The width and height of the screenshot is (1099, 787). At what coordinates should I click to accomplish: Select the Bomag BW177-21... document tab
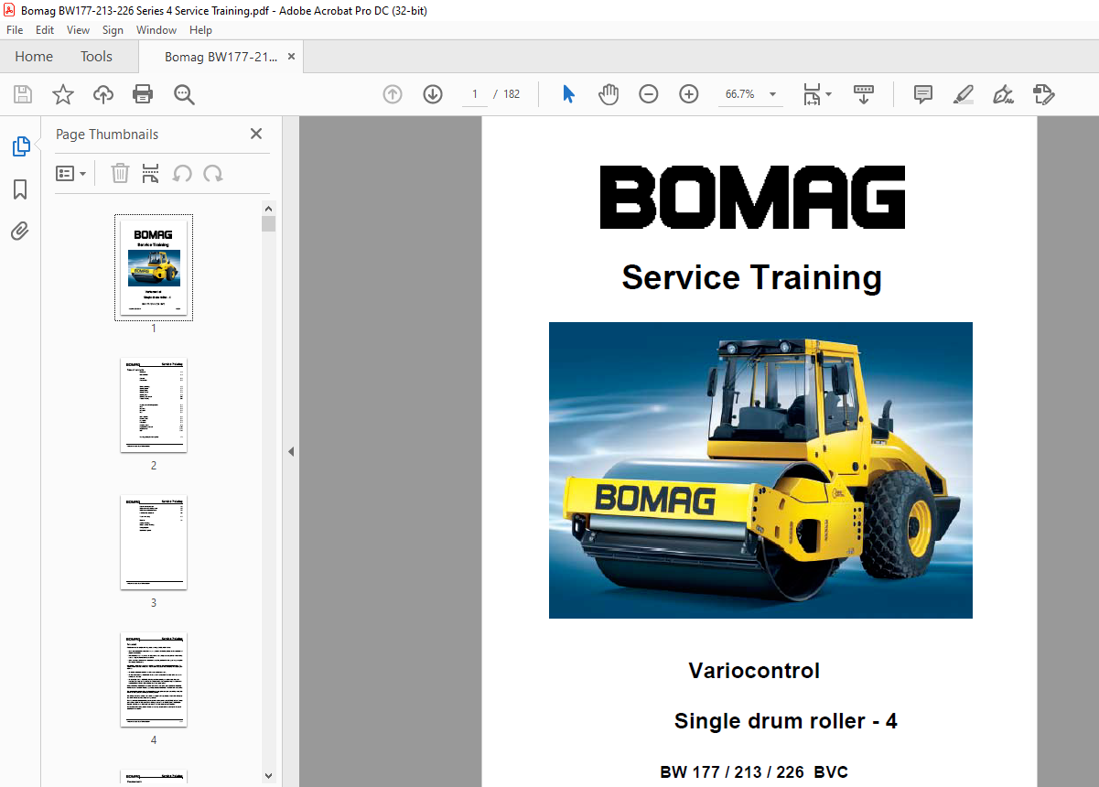point(220,57)
